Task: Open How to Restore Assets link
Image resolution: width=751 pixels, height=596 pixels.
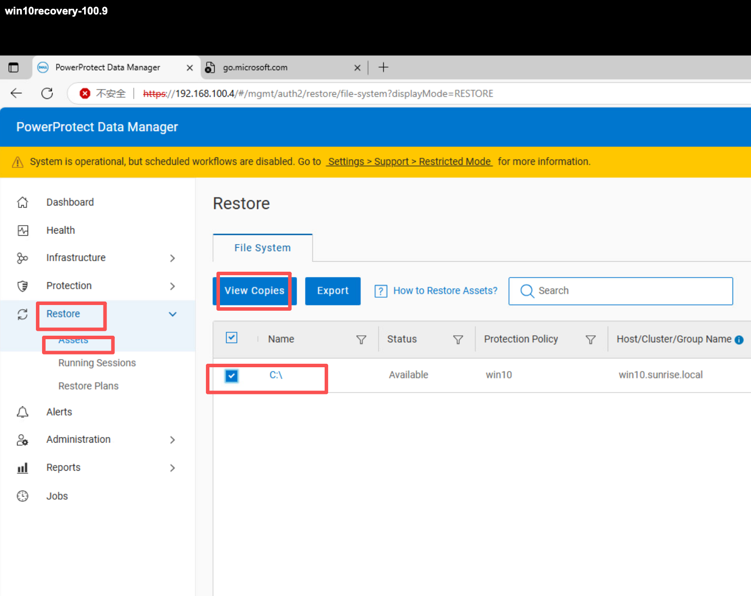Action: pos(445,291)
